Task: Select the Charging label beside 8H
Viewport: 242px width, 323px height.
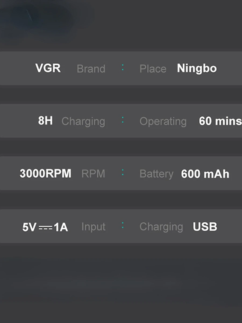Action: [83, 122]
